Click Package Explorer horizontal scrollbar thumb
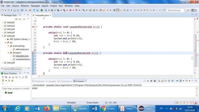The width and height of the screenshot is (199, 112). pyautogui.click(x=12, y=68)
